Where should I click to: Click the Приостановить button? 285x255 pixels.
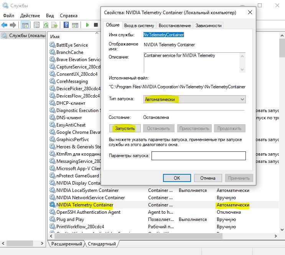[x=194, y=128]
